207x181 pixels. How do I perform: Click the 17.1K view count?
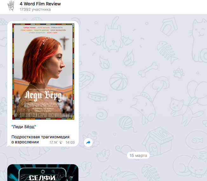(53, 143)
